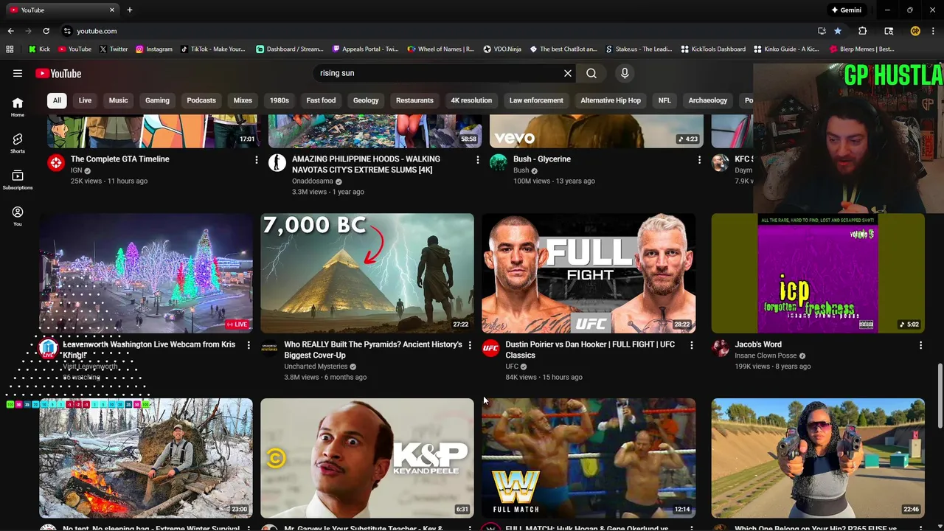Screen dimensions: 944x531
Task: Open the Gemini button in title bar
Action: click(x=847, y=10)
